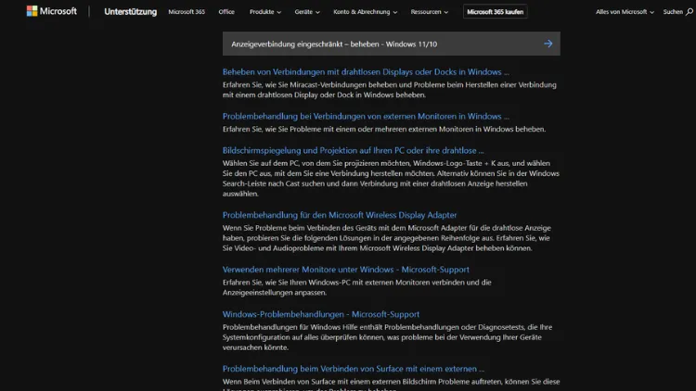
Task: Open 'Problembehandlung beim Verbinden von Surface' result
Action: click(354, 369)
